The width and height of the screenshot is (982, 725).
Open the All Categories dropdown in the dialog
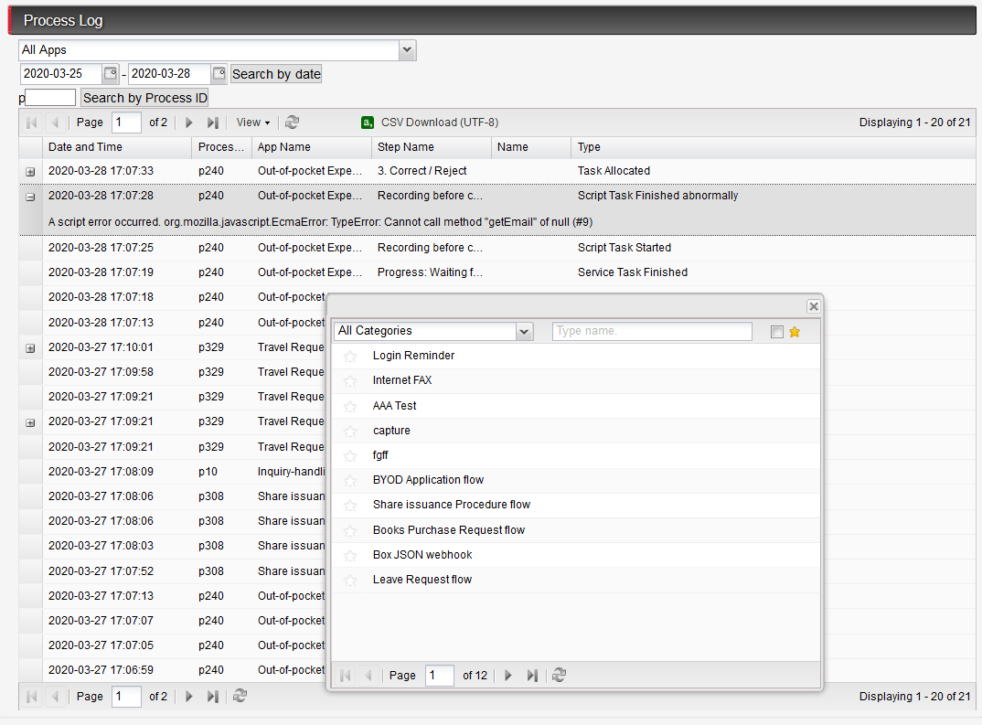tap(523, 330)
